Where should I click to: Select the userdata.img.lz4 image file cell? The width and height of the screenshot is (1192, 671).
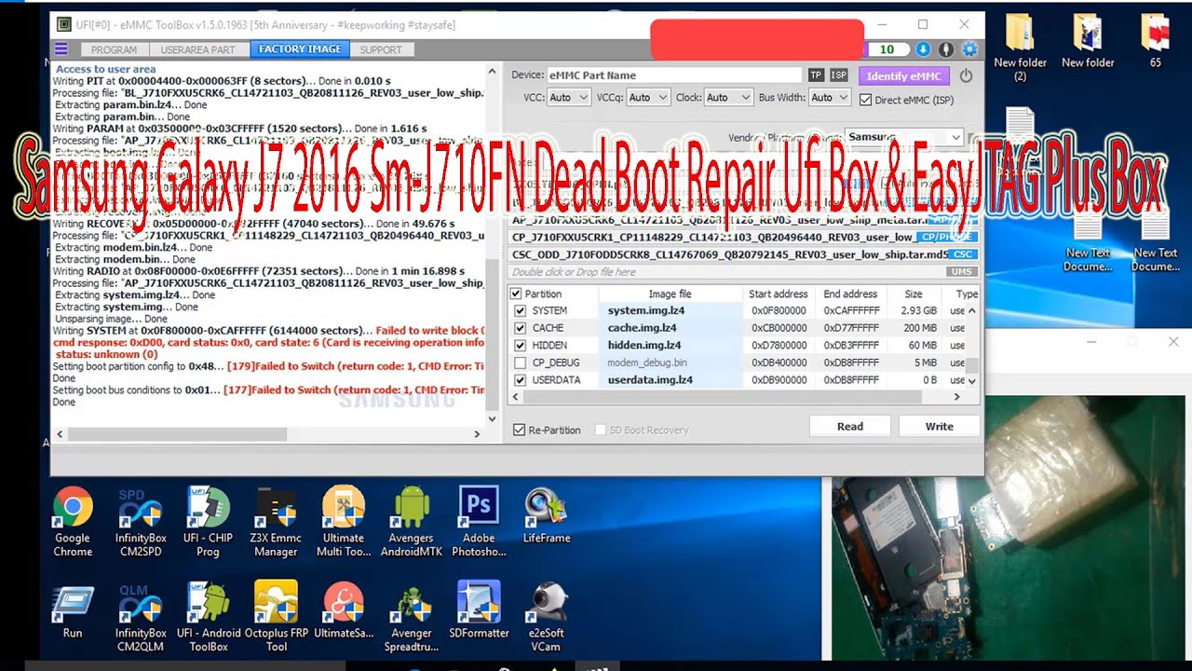pos(670,380)
